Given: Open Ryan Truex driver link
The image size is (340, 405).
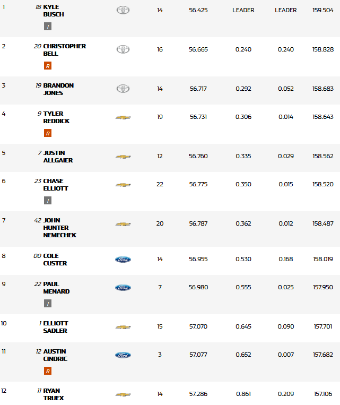Looking at the screenshot, I should point(54,394).
